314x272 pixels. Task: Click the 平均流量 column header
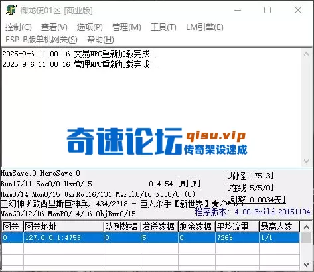238,226
